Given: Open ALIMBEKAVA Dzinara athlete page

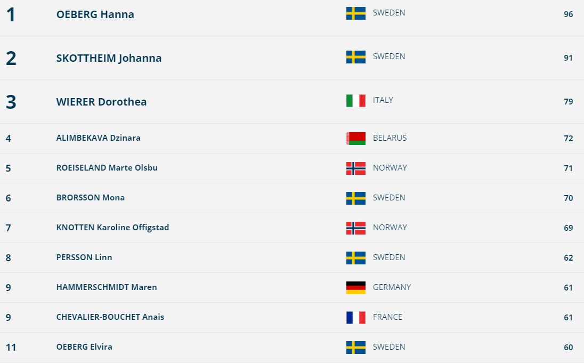Looking at the screenshot, I should [x=98, y=138].
